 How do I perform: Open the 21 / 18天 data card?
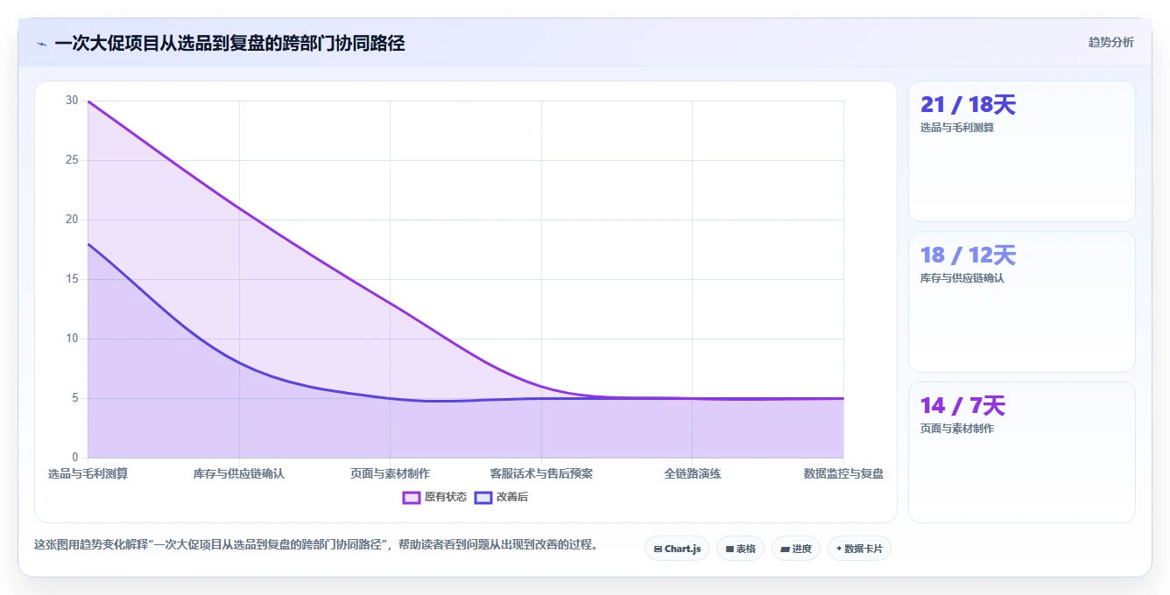[1022, 151]
